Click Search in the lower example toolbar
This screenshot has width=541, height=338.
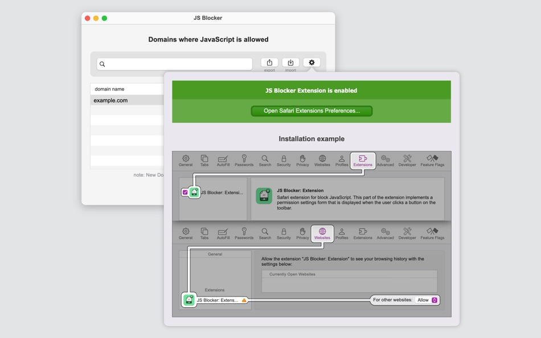coord(265,233)
